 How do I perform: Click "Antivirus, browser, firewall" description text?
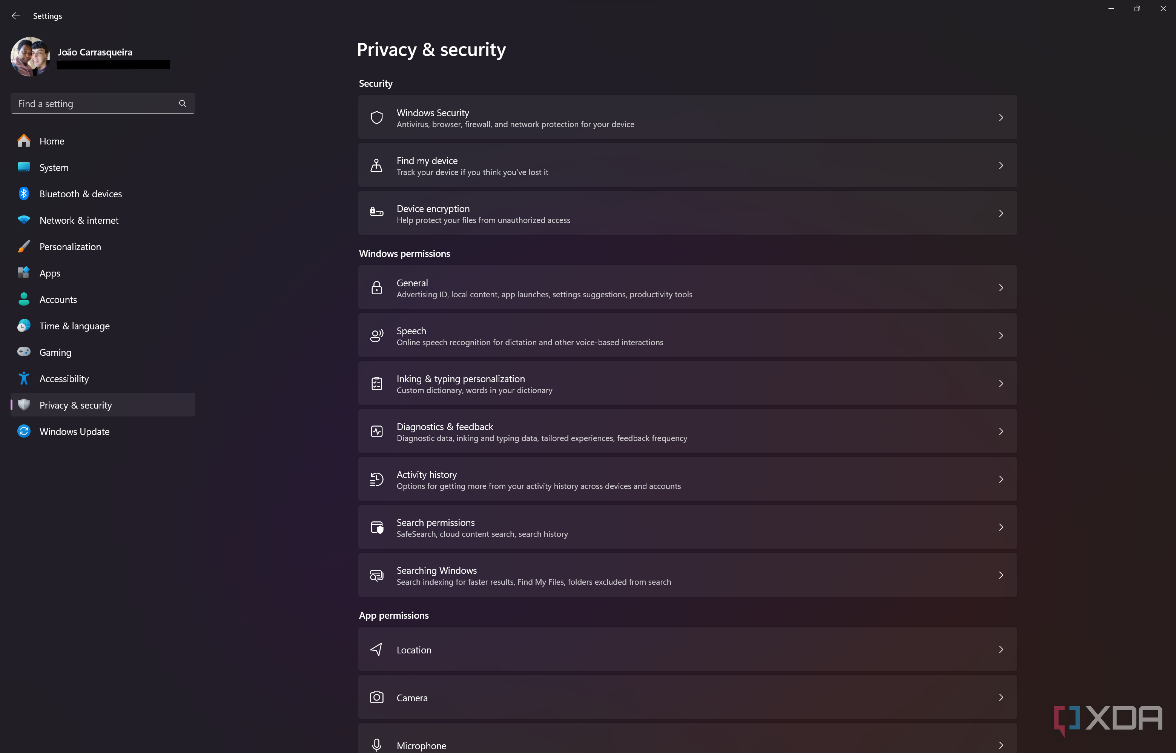[515, 124]
